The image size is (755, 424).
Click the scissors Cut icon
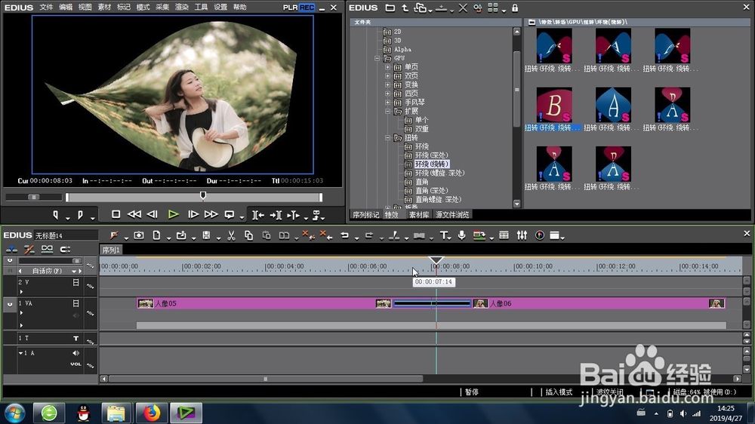click(231, 235)
